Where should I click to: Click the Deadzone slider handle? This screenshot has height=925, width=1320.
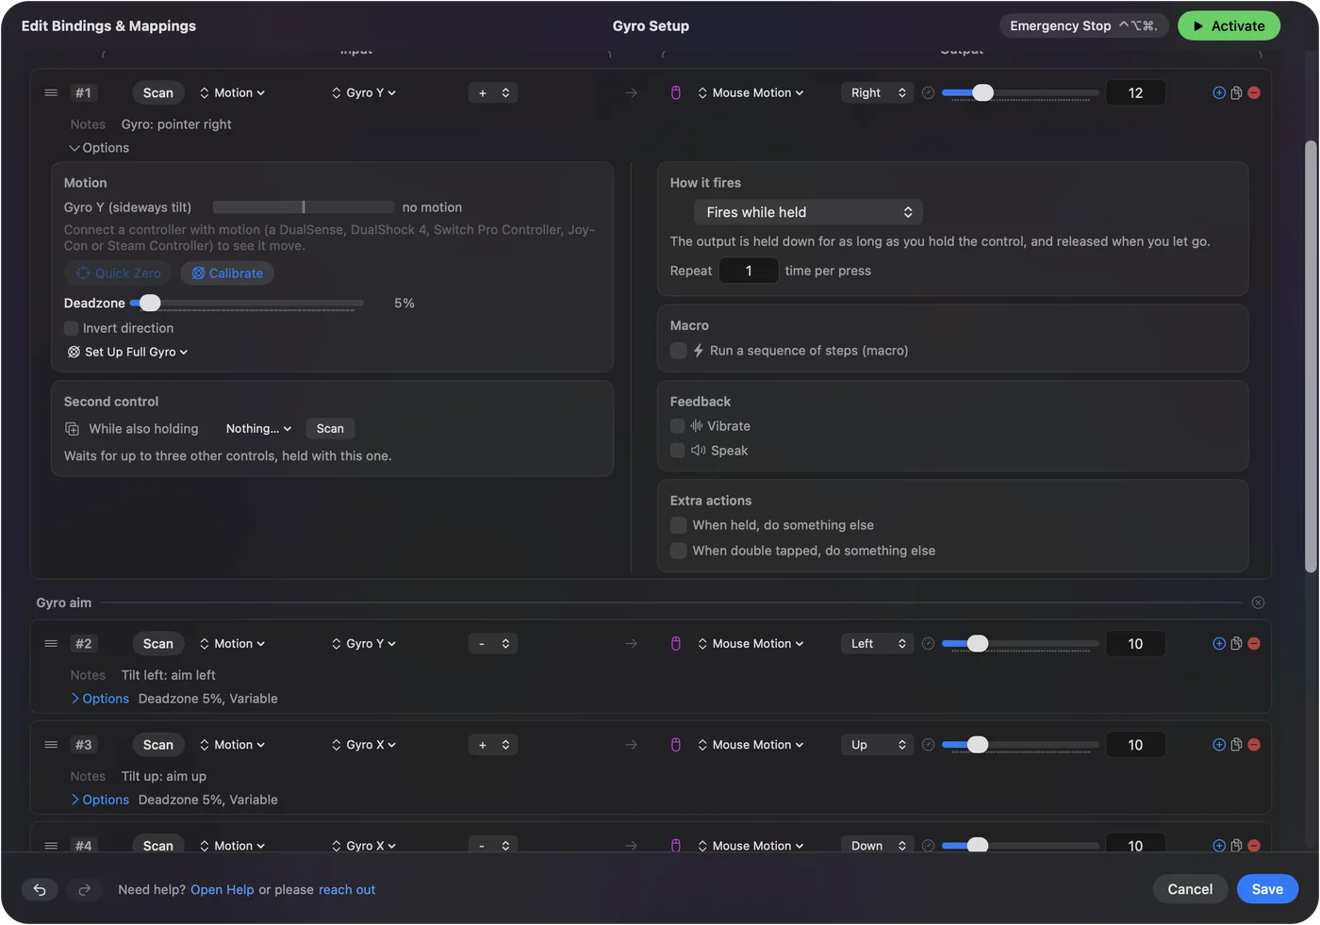click(x=150, y=303)
